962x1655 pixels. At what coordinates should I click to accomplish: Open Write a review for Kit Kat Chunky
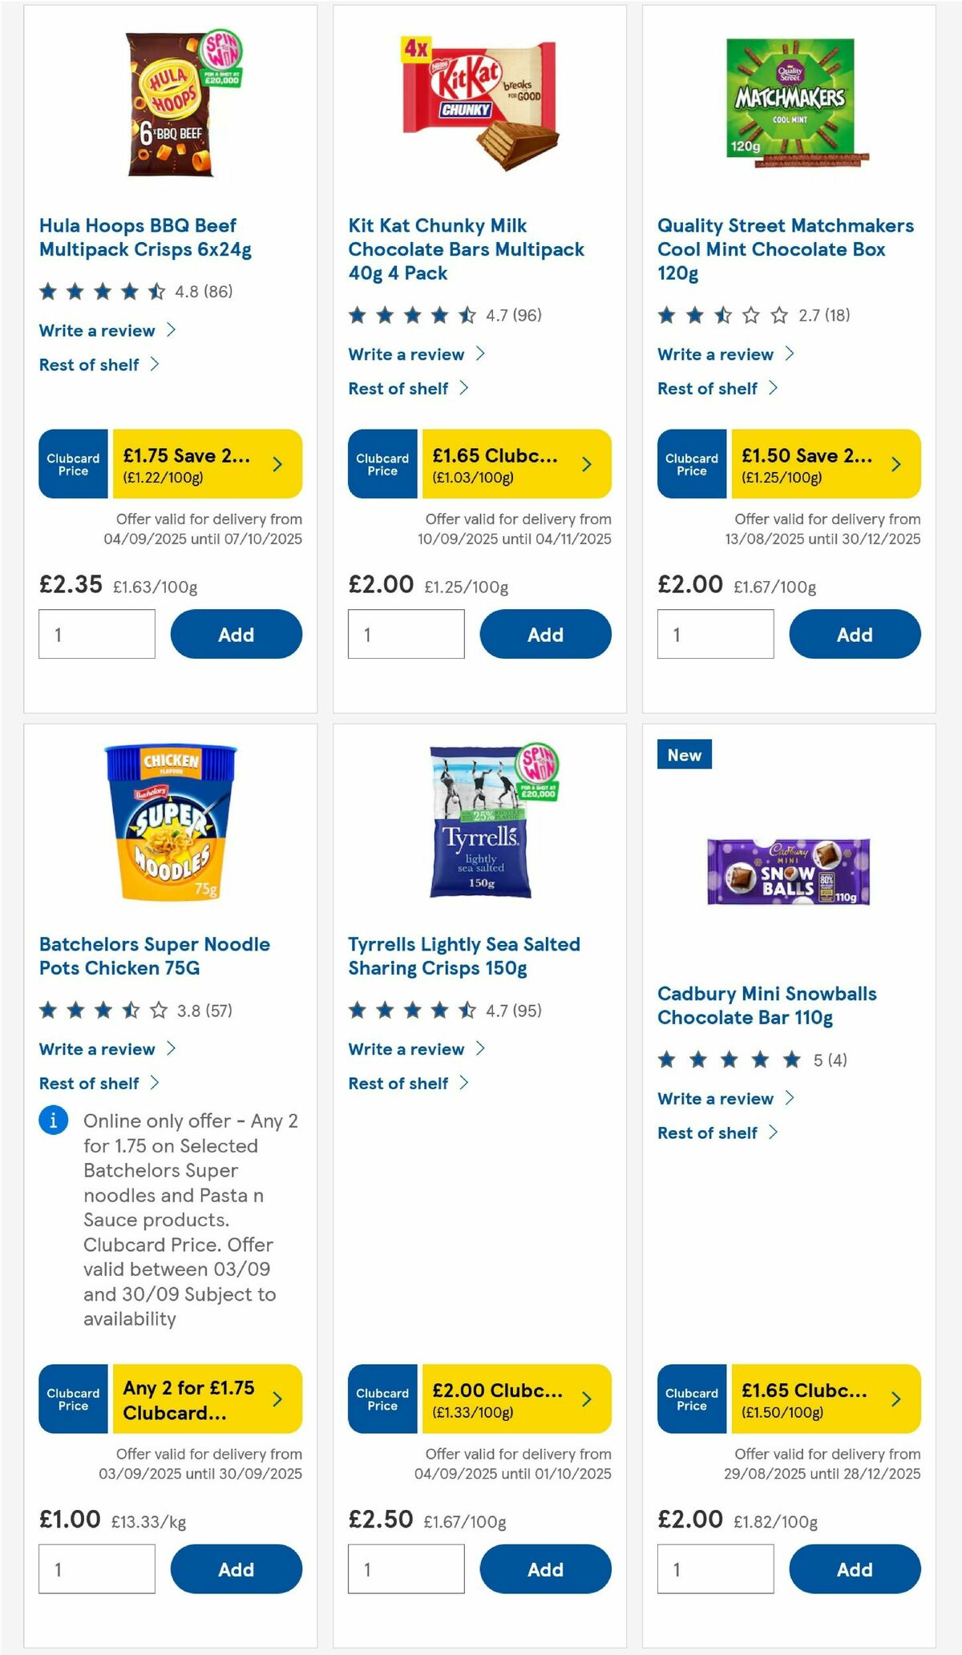tap(406, 353)
